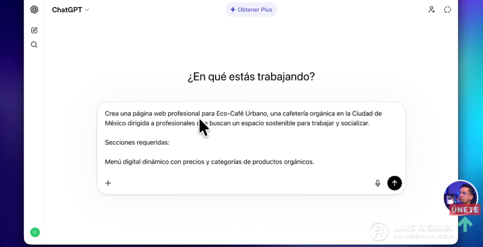Click the red ÚNETE badge
Image resolution: width=483 pixels, height=247 pixels.
pos(465,210)
